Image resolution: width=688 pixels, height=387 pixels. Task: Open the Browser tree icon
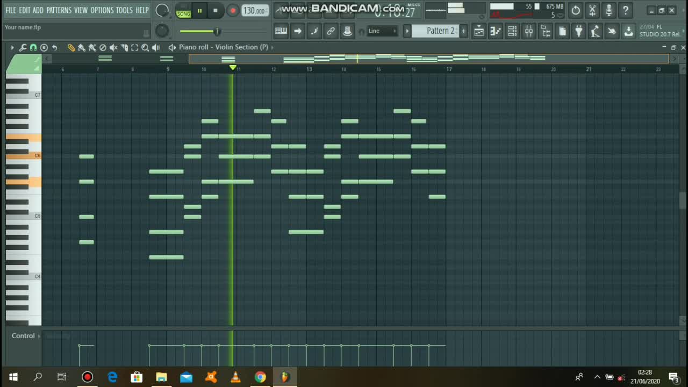(546, 31)
